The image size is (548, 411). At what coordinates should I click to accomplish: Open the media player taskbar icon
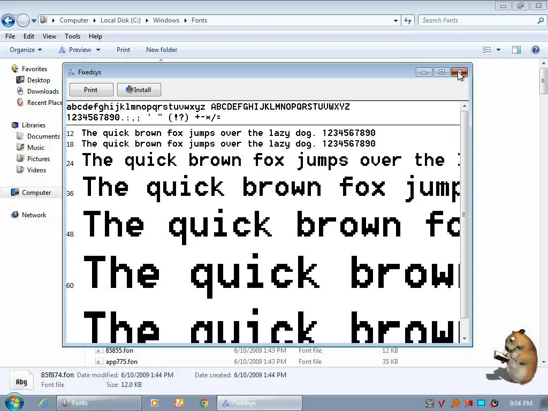[x=155, y=403]
